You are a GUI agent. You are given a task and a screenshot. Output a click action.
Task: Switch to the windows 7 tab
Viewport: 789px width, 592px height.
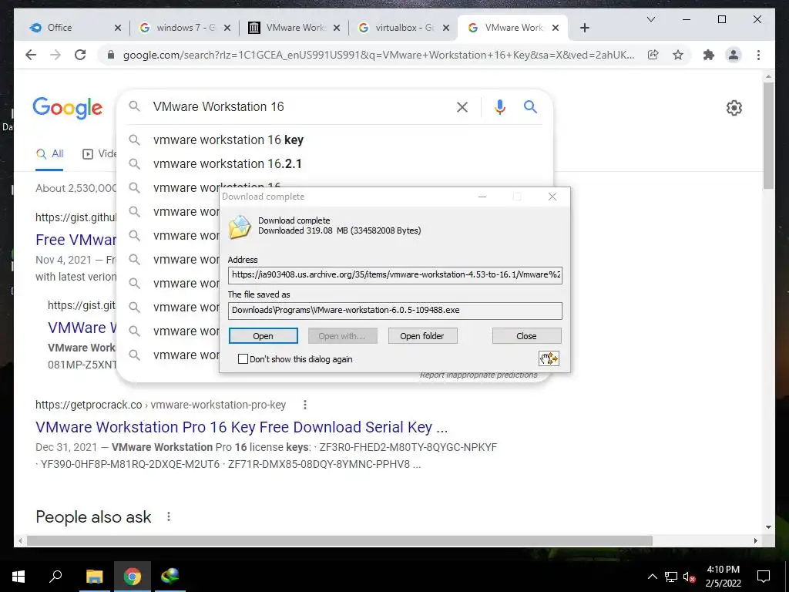tap(185, 28)
